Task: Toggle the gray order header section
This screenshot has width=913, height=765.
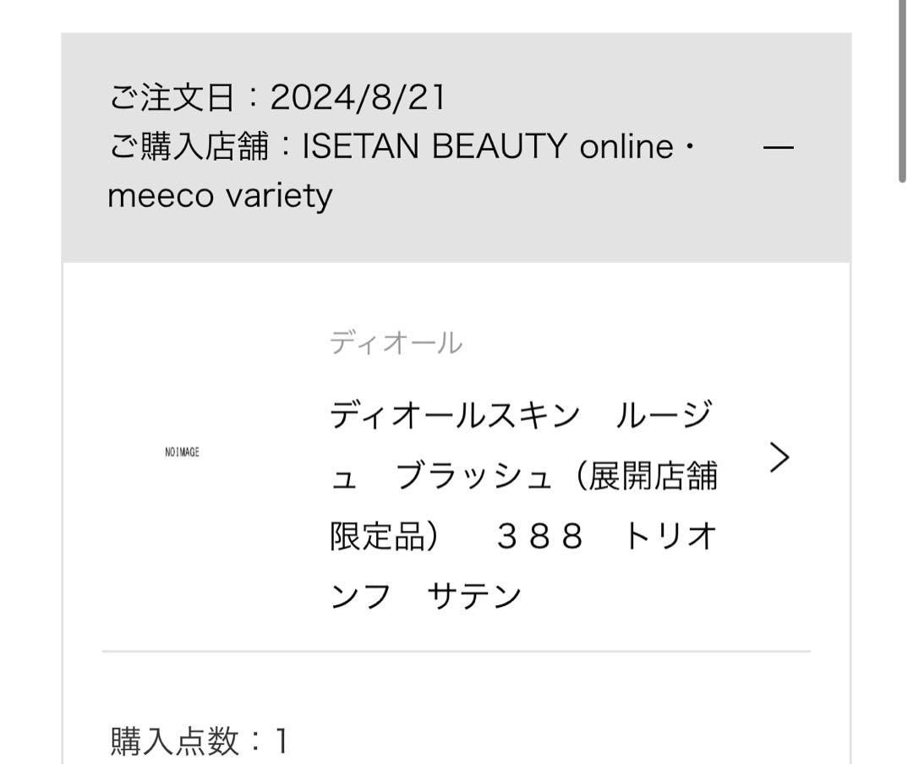Action: [x=456, y=147]
